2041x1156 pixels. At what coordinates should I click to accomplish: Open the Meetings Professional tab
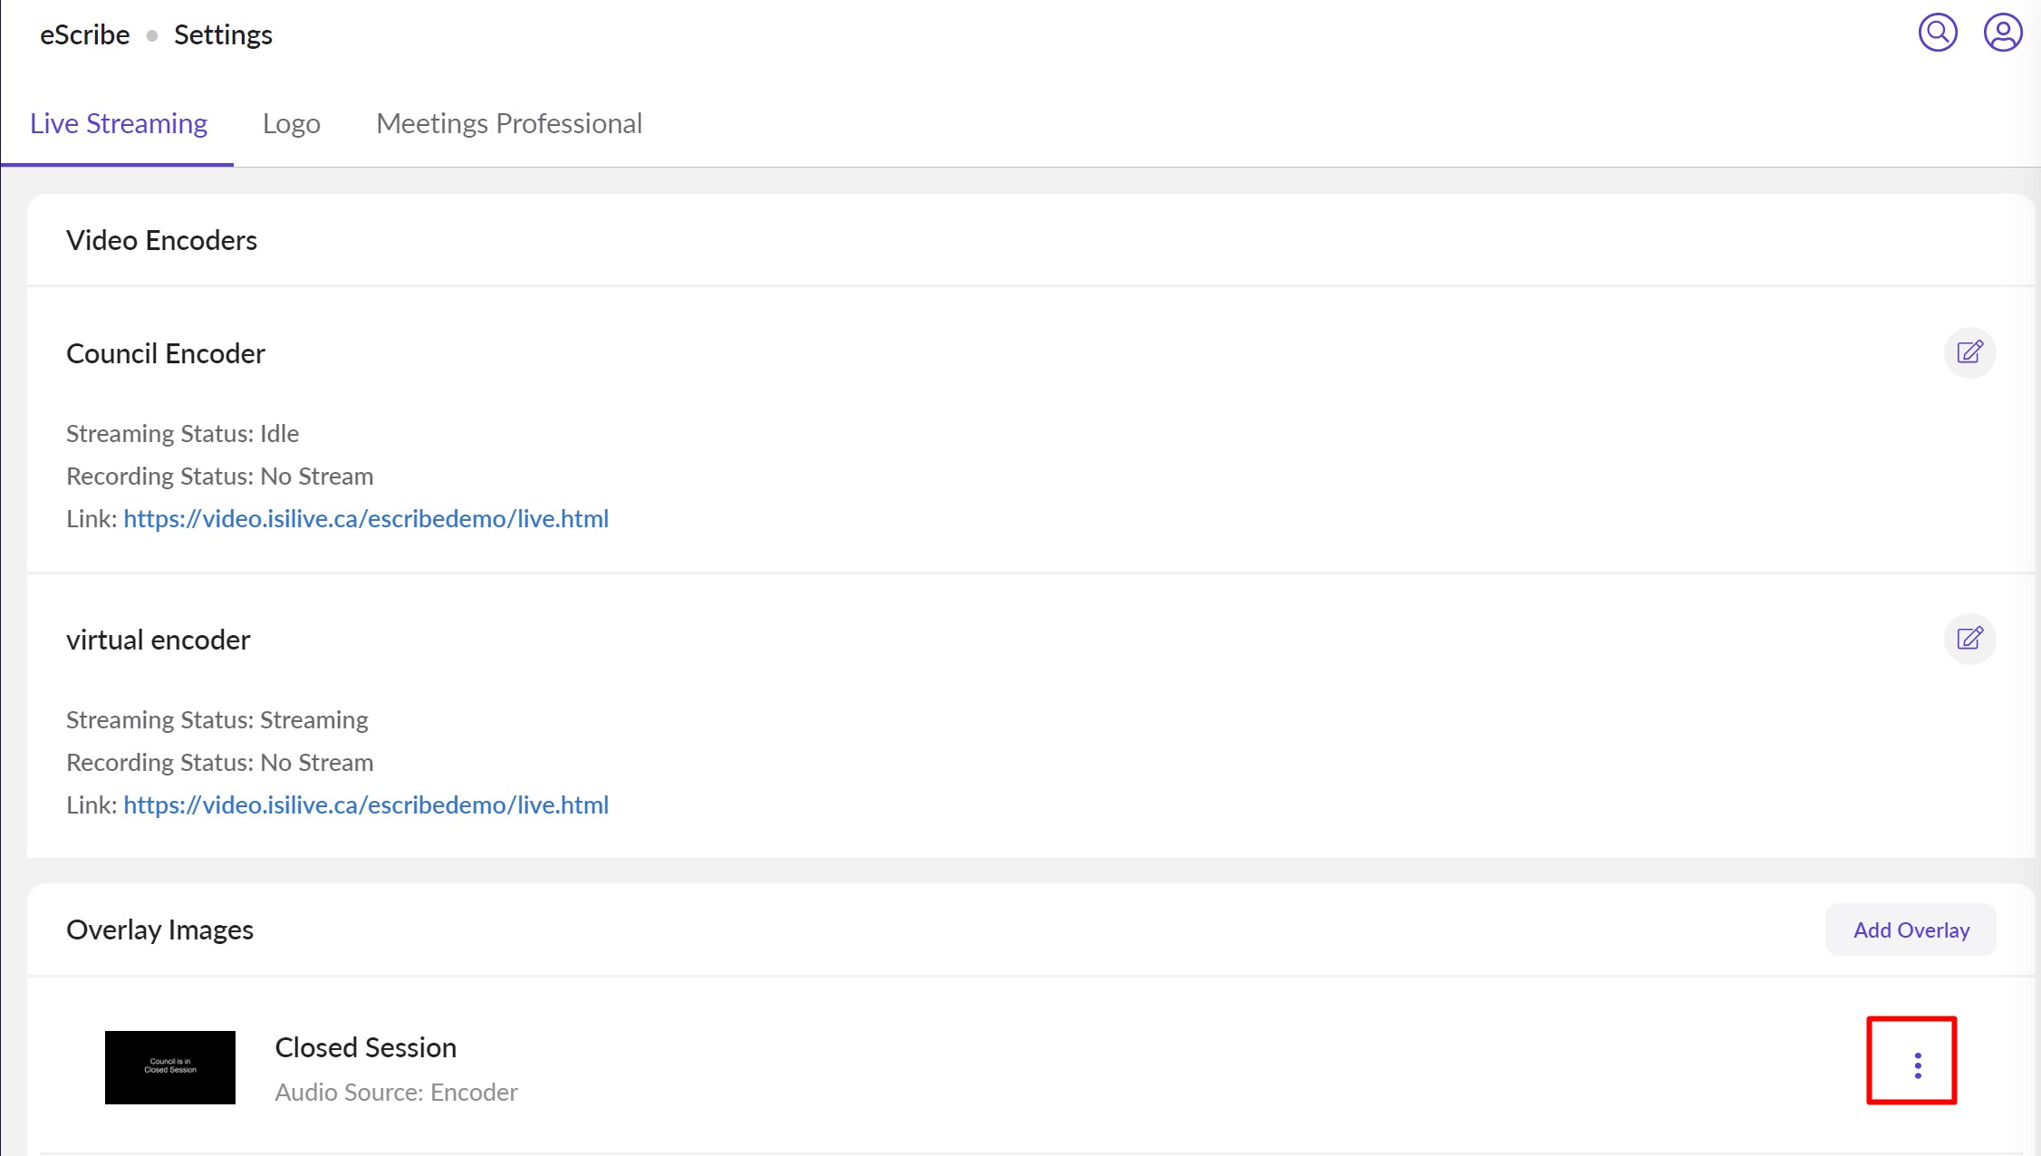(509, 123)
